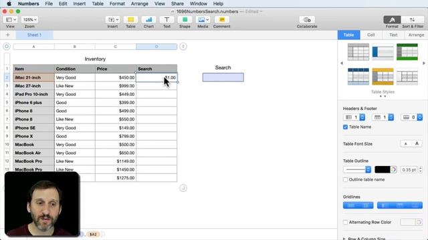Image resolution: width=428 pixels, height=240 pixels.
Task: Switch to the Text inspector tab
Action: click(393, 35)
